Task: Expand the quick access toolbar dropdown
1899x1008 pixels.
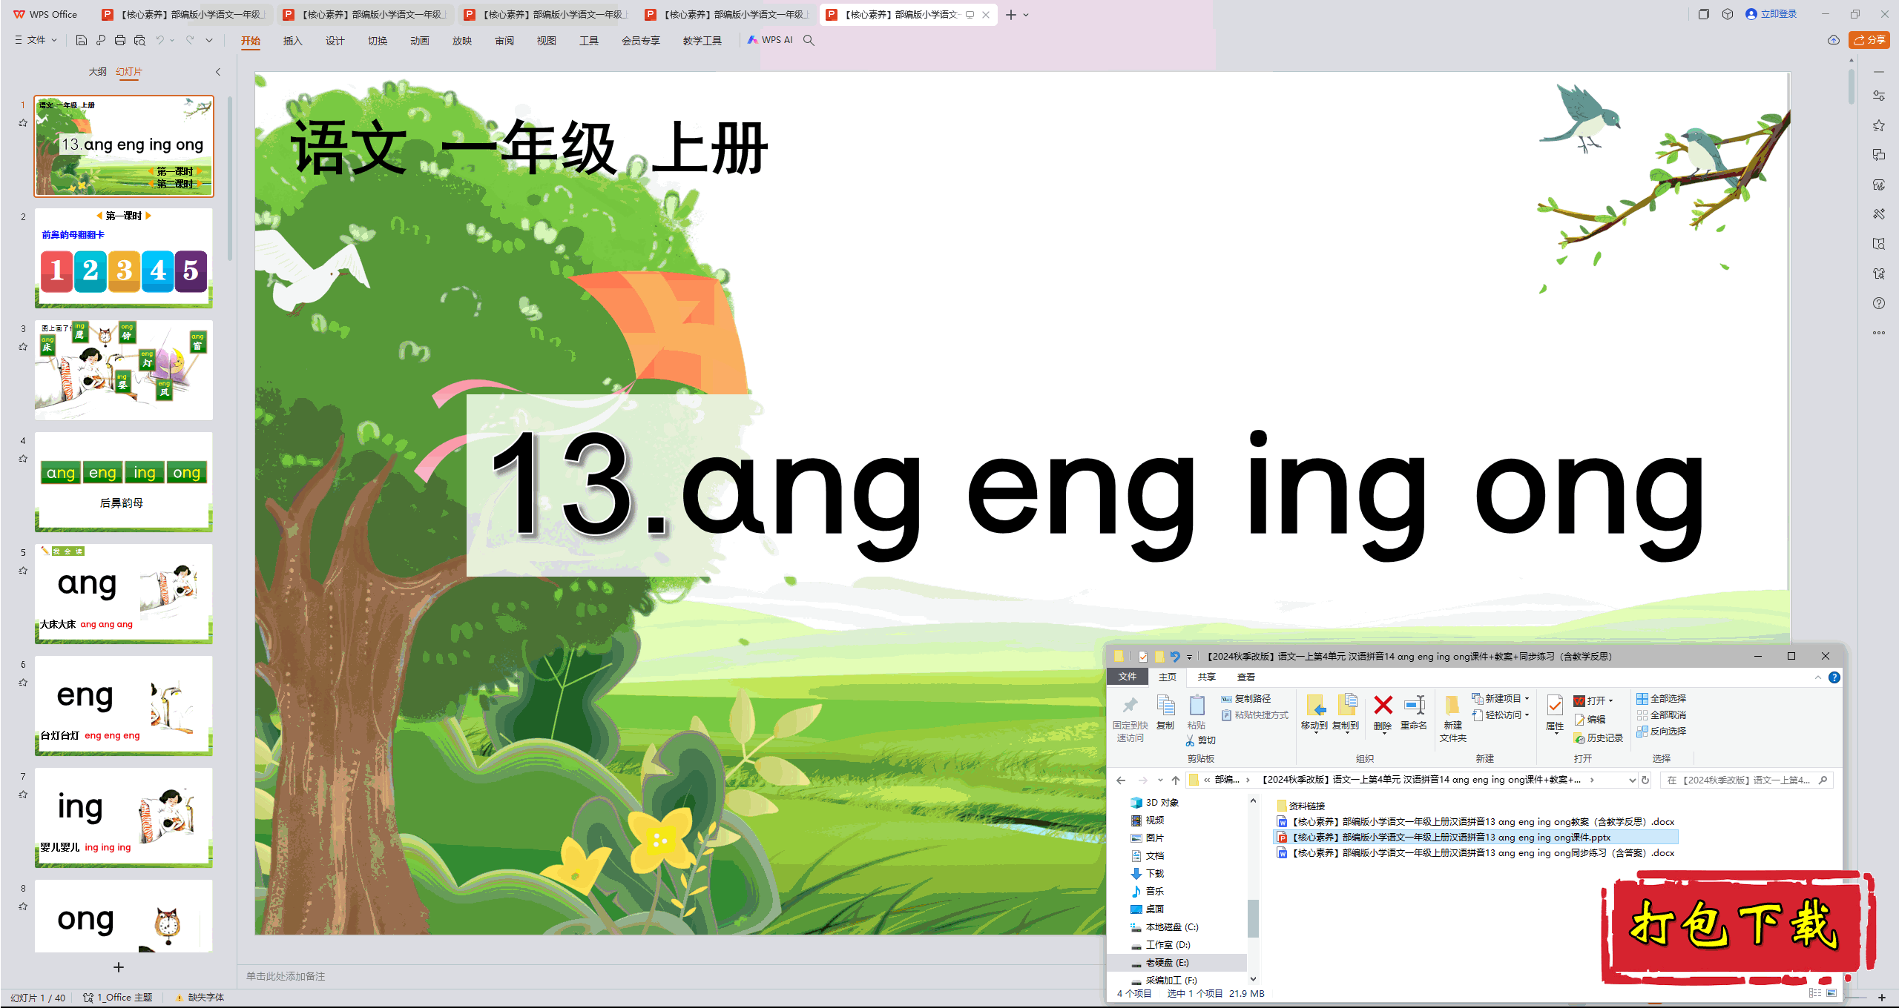Action: pyautogui.click(x=209, y=40)
